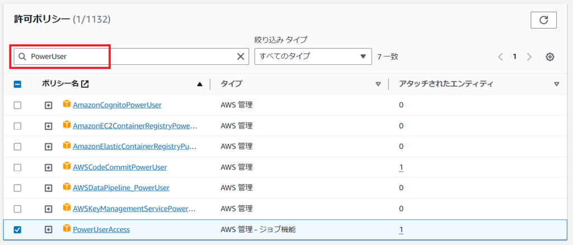Sort by policy name ascending arrow
This screenshot has width=573, height=245.
coord(200,84)
